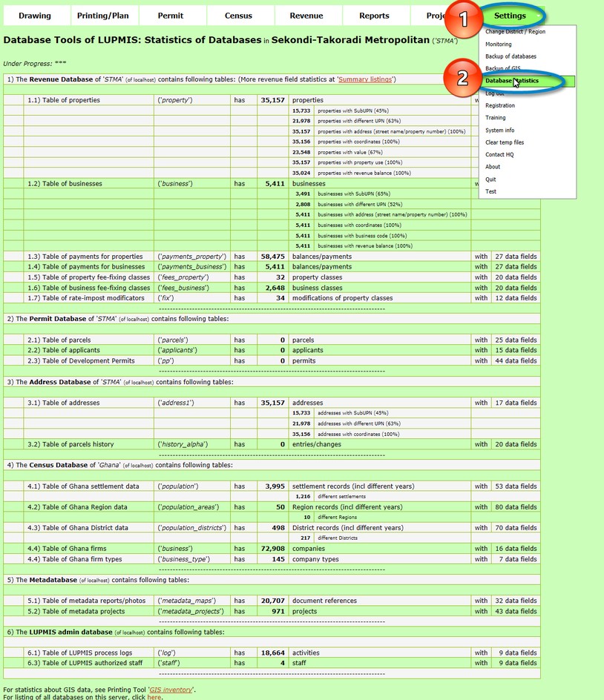This screenshot has height=700, width=604.
Task: Open System info menu entry
Action: pyautogui.click(x=499, y=130)
